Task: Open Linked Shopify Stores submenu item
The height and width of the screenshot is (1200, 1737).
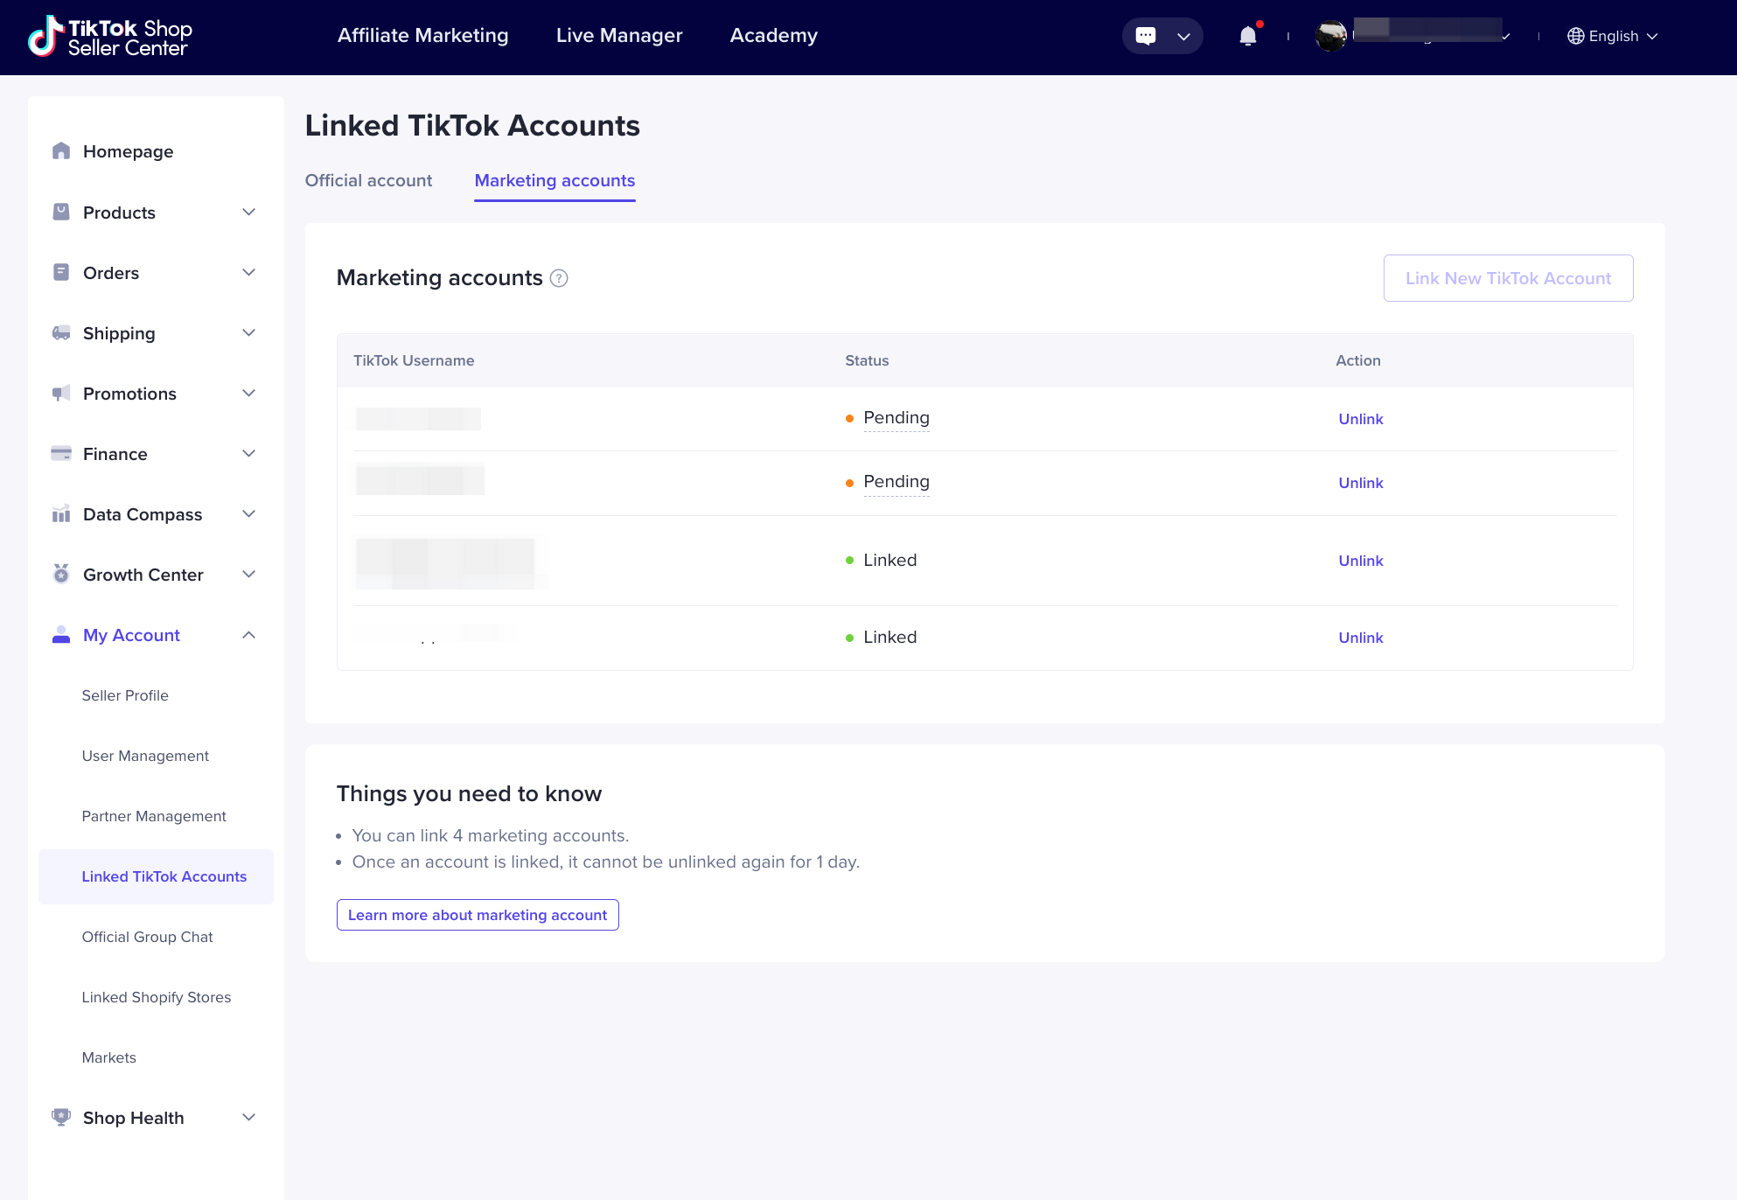Action: coord(157,997)
